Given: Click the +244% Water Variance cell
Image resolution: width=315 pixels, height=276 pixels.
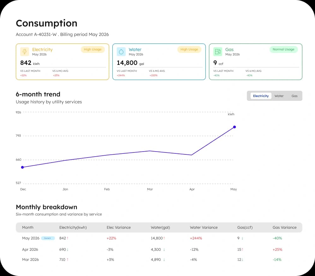Looking at the screenshot, I should click(x=196, y=238).
